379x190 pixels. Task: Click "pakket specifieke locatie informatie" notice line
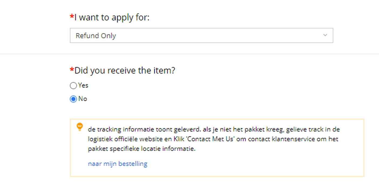[x=141, y=149]
